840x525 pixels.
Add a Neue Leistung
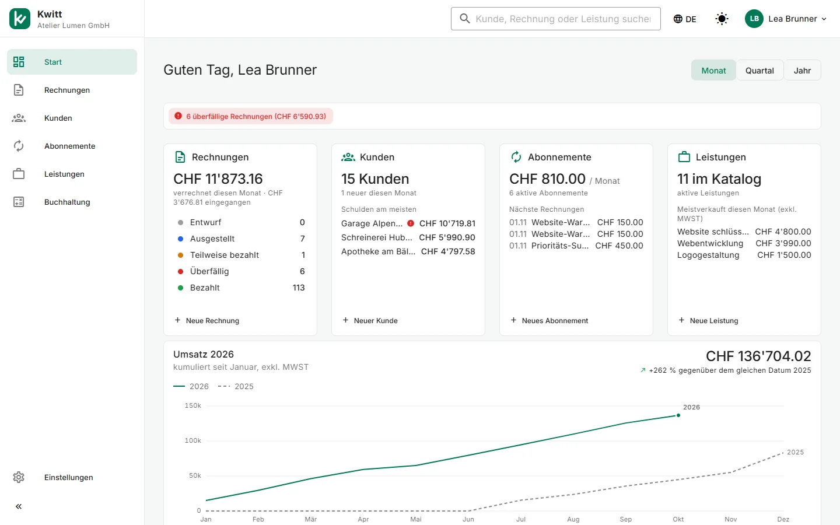pyautogui.click(x=709, y=320)
